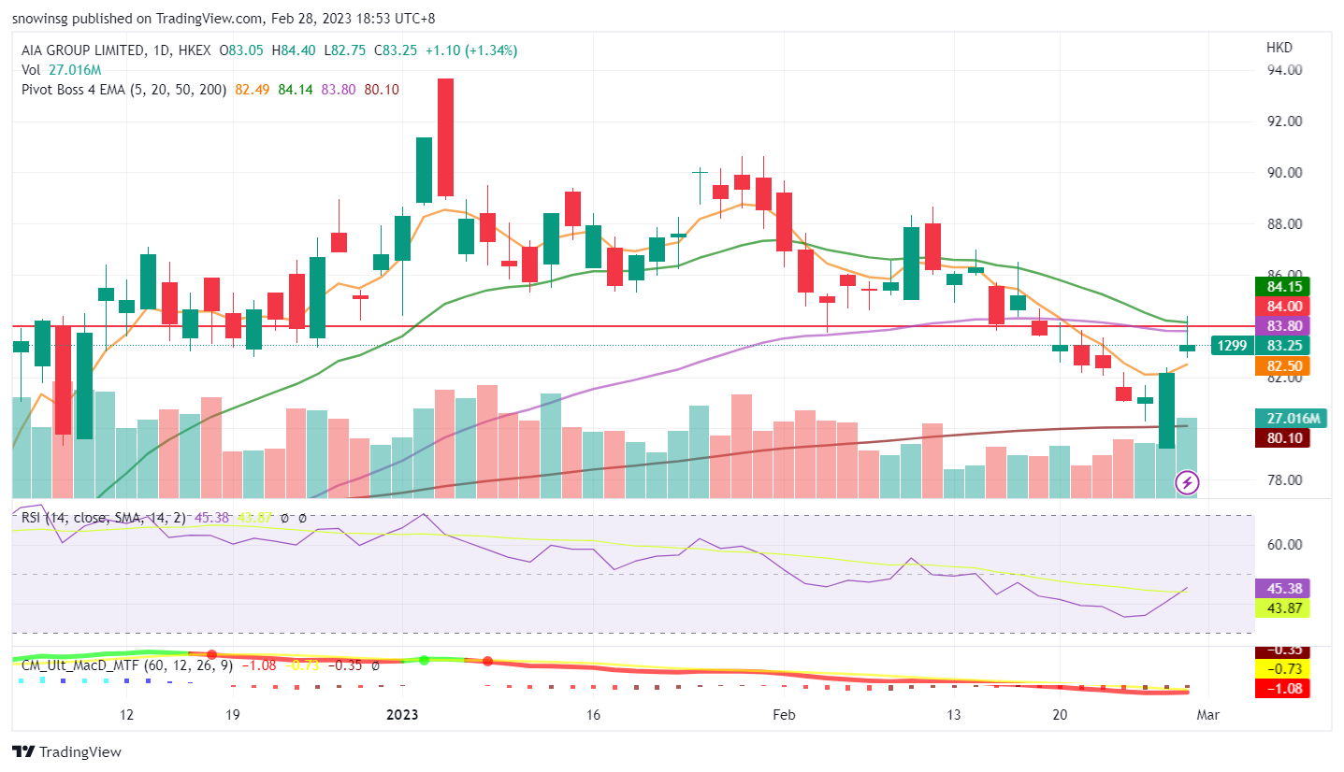Open the TradingView logo at bottom left
This screenshot has width=1344, height=772.
pos(66,751)
